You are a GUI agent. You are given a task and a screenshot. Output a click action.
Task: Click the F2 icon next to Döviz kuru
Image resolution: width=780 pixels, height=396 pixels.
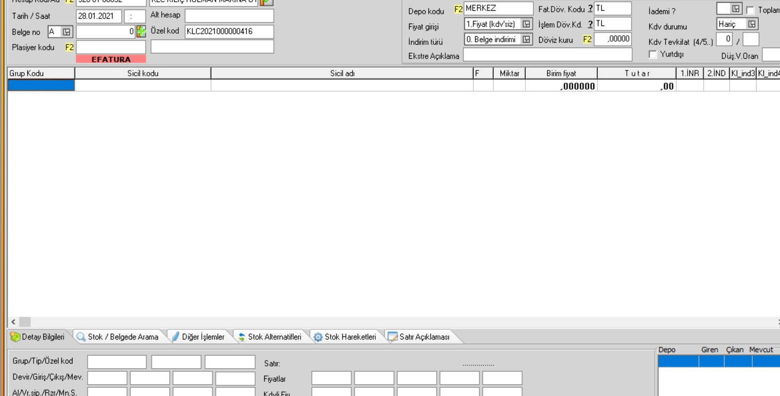pyautogui.click(x=587, y=39)
